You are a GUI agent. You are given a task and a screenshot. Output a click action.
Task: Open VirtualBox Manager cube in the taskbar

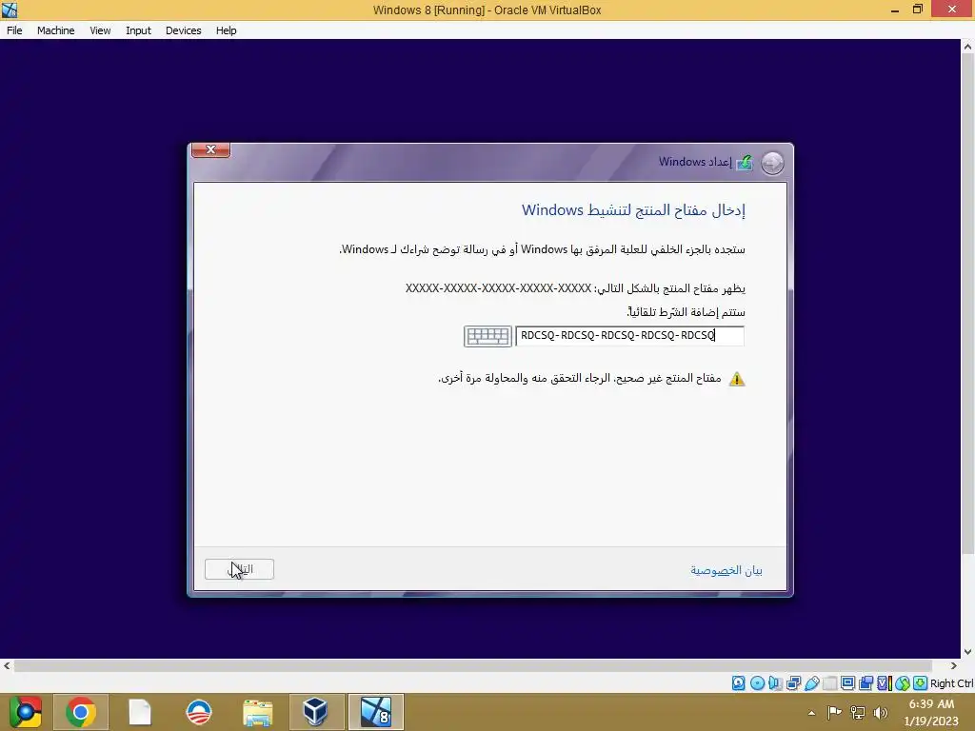(316, 712)
